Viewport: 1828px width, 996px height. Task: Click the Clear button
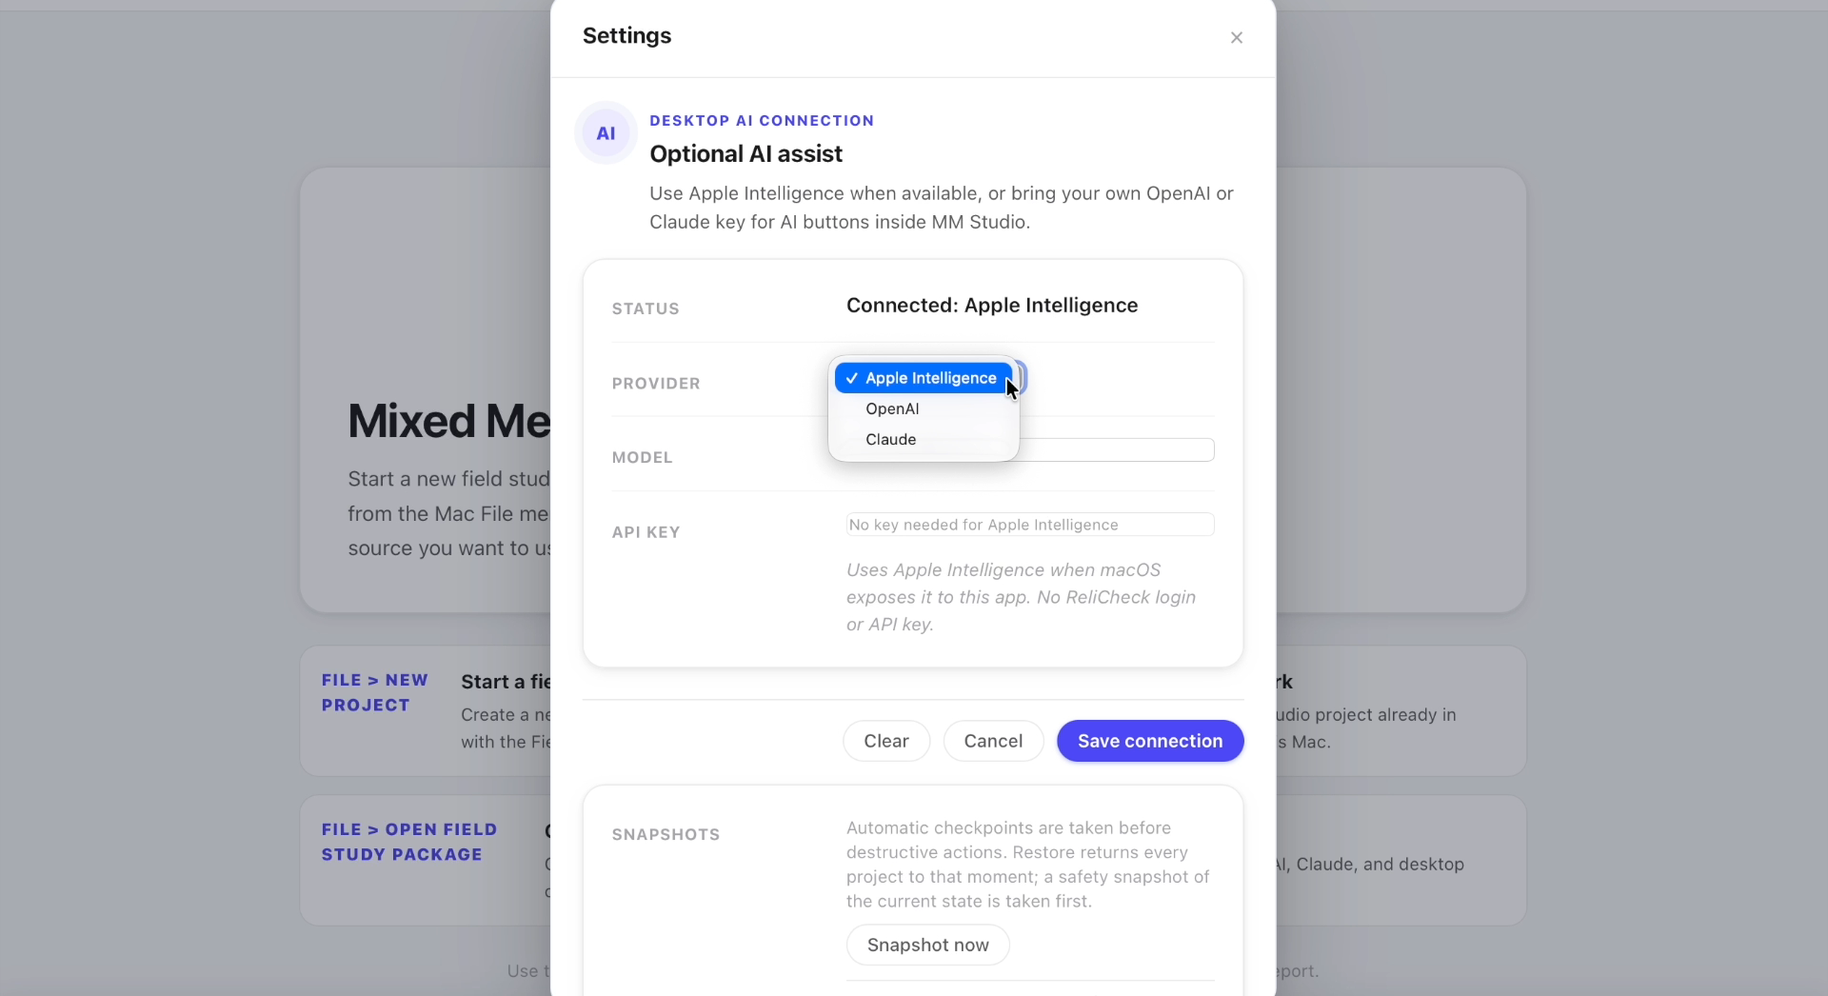pyautogui.click(x=885, y=741)
